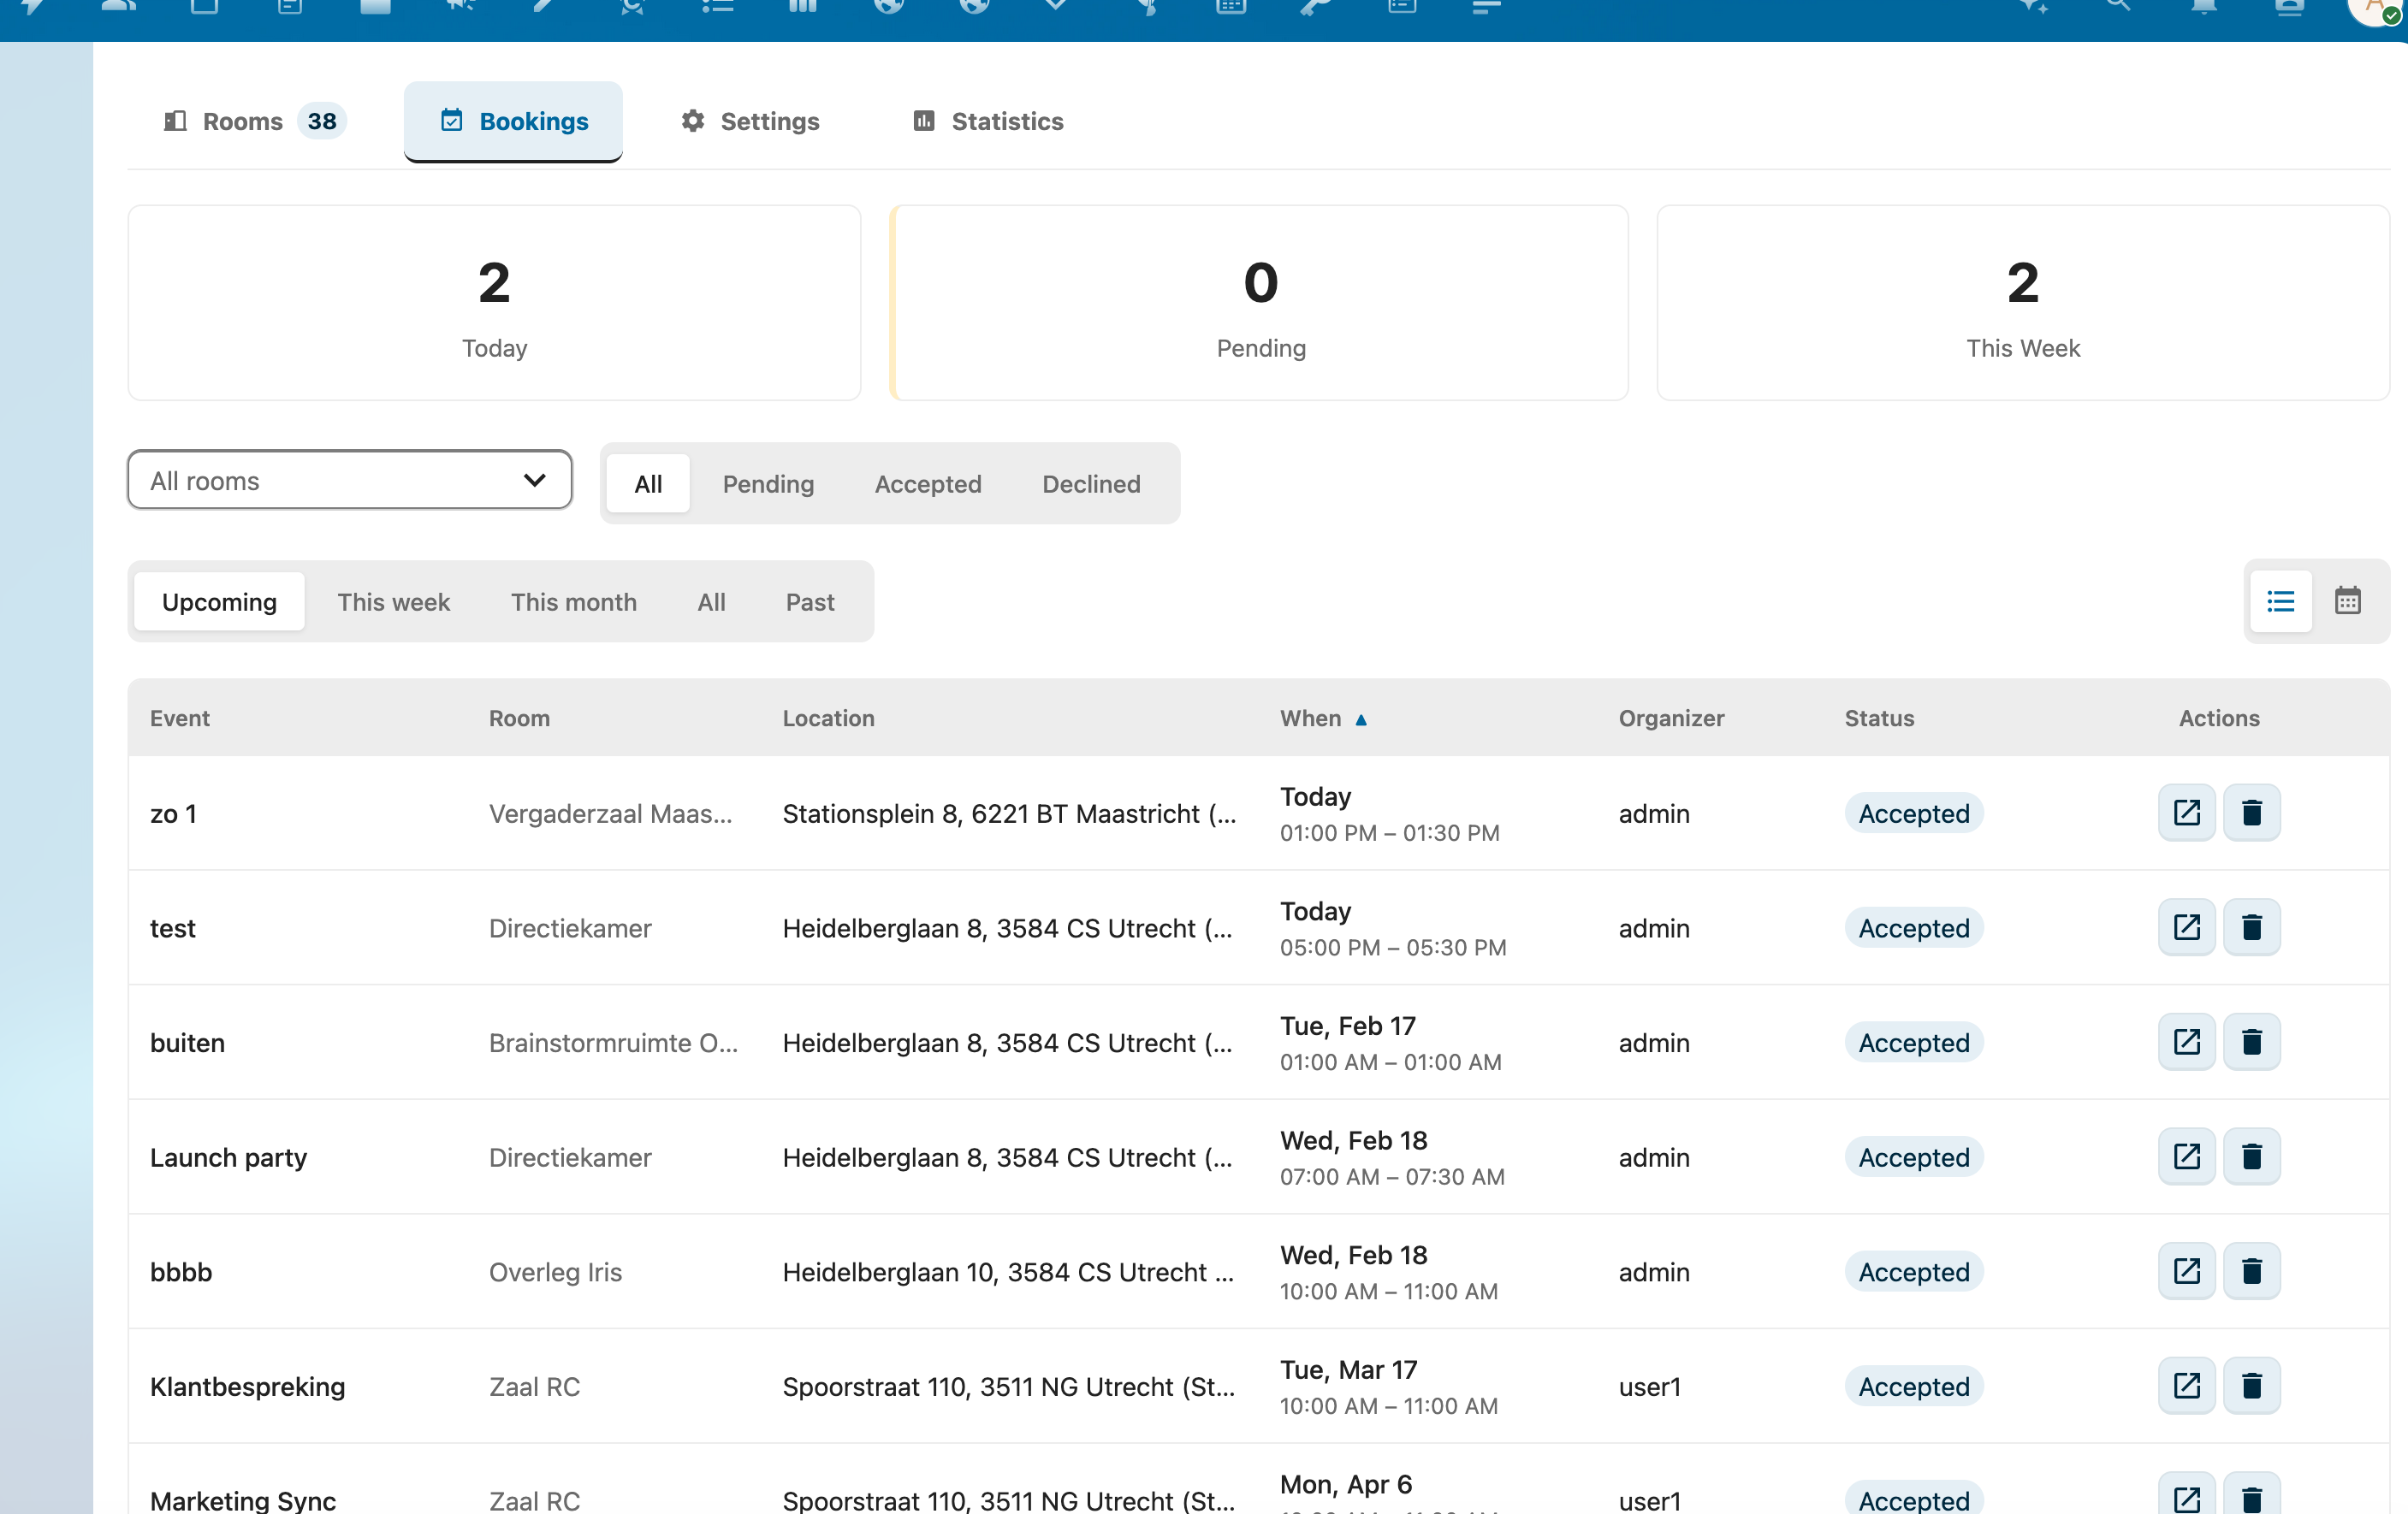The width and height of the screenshot is (2408, 1514).
Task: Select the "This month" time filter
Action: pos(573,601)
